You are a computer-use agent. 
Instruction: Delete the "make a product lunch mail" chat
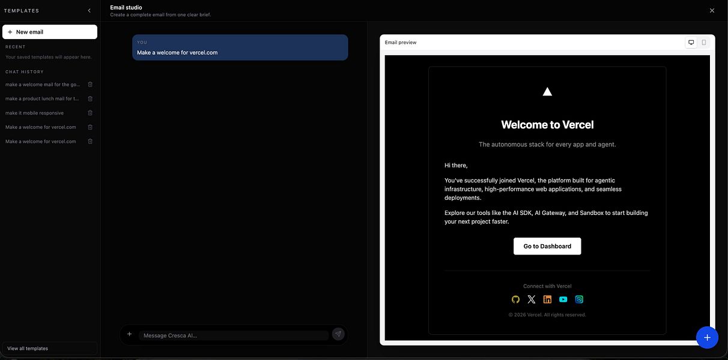click(90, 98)
